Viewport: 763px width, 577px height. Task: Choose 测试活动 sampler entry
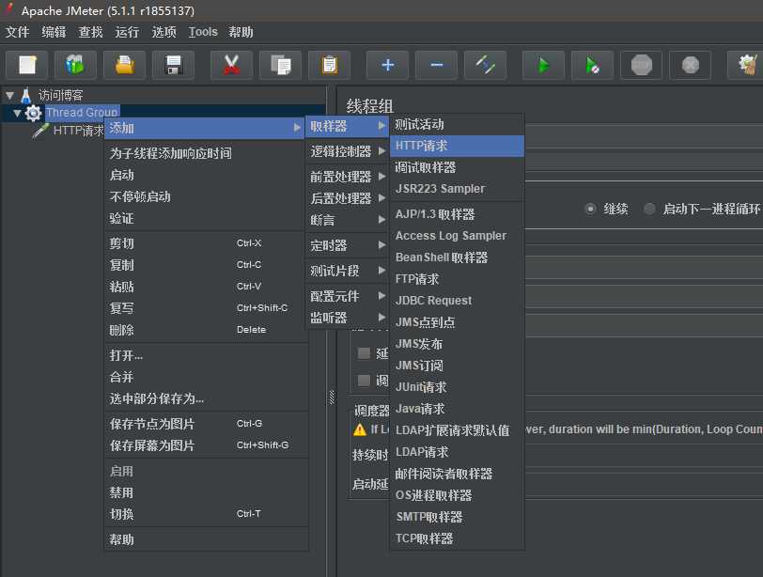point(457,124)
